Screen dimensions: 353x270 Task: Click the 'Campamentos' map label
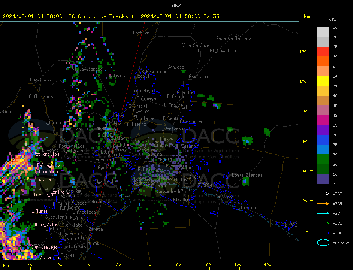coord(168,192)
